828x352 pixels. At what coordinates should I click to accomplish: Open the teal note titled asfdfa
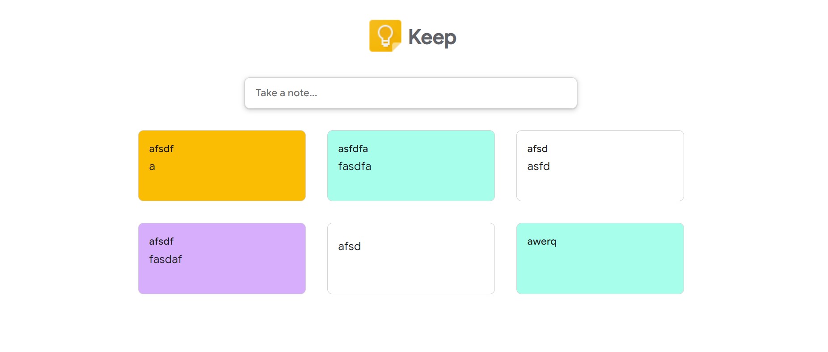(x=411, y=165)
